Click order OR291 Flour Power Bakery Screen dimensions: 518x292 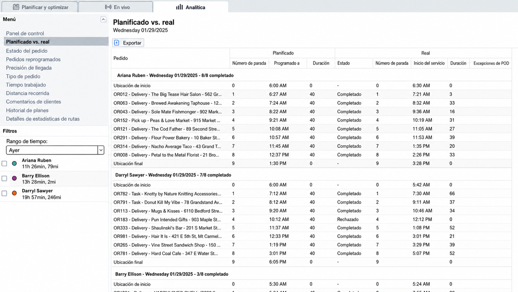[x=167, y=138]
